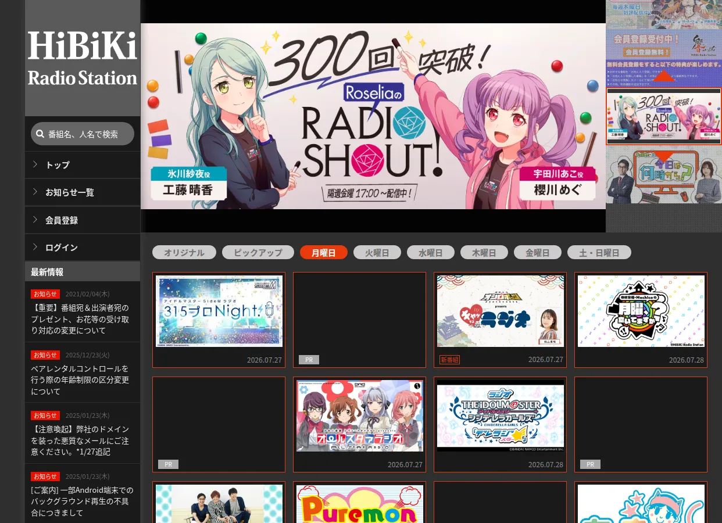Select the 木曜日 filter tab
The height and width of the screenshot is (523, 722).
click(484, 252)
